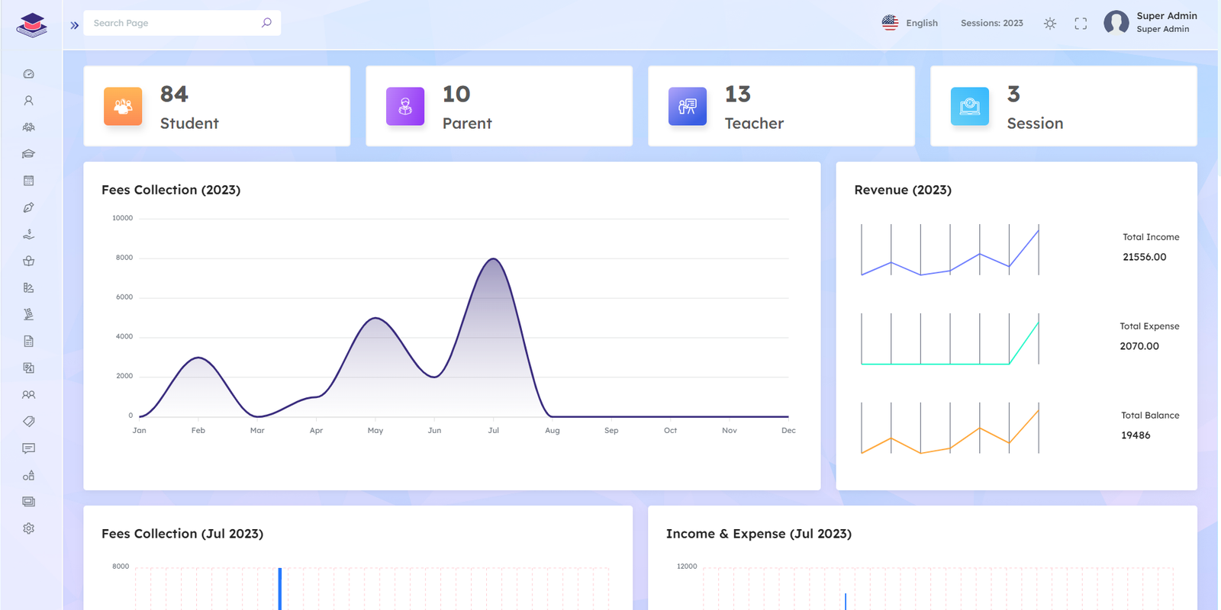Click the Total Expense sparkline chart
Viewport: 1221px width, 610px height.
click(950, 339)
